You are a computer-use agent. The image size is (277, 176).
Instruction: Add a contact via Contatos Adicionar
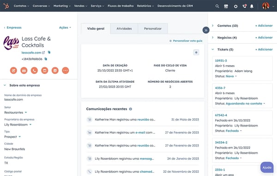click(x=264, y=25)
